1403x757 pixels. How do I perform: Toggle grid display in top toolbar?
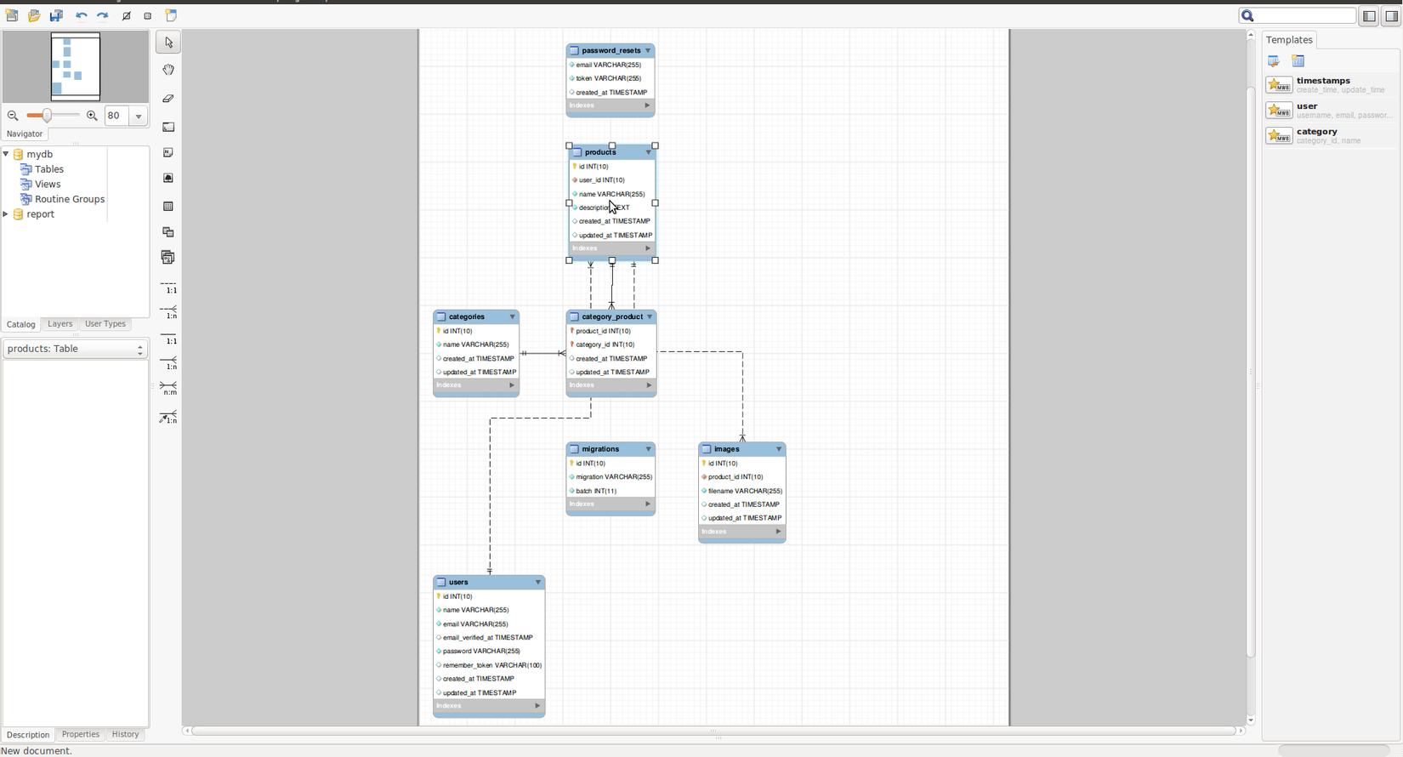tap(127, 15)
